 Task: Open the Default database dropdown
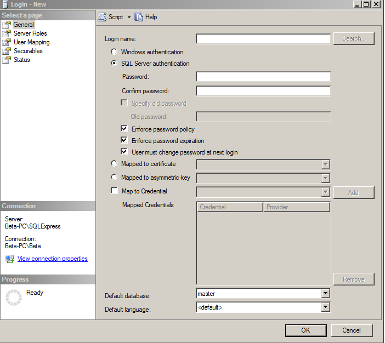coord(325,293)
